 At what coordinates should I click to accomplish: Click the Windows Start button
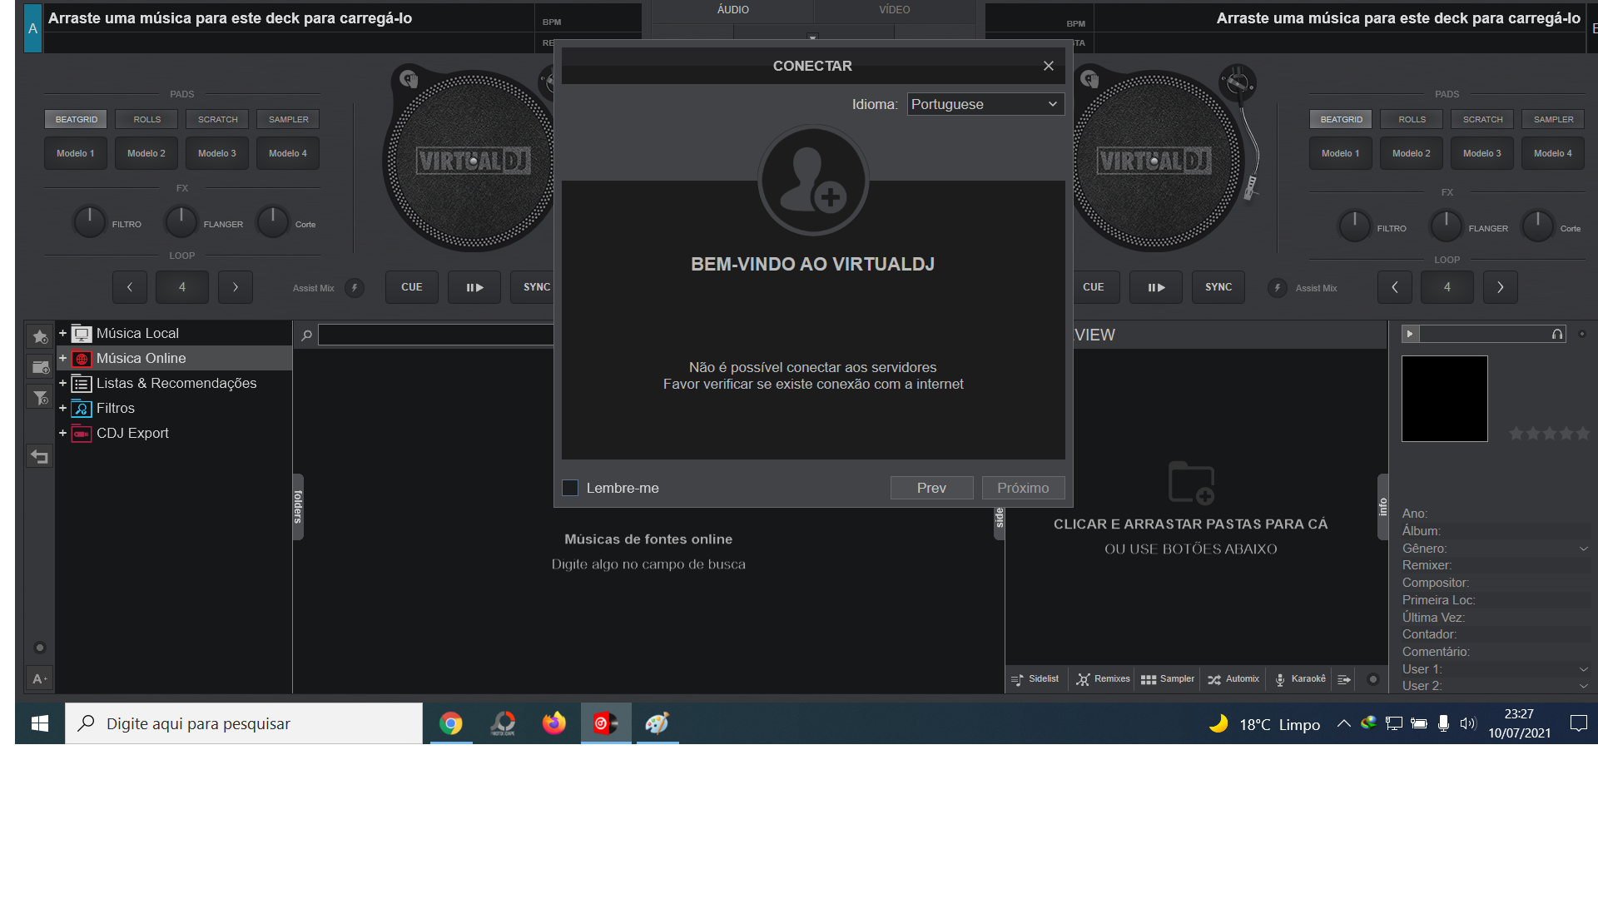click(40, 723)
